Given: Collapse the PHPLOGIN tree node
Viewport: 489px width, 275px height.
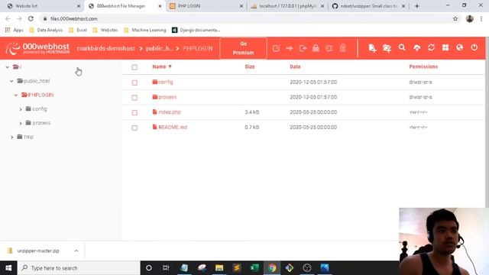Looking at the screenshot, I should (16, 95).
